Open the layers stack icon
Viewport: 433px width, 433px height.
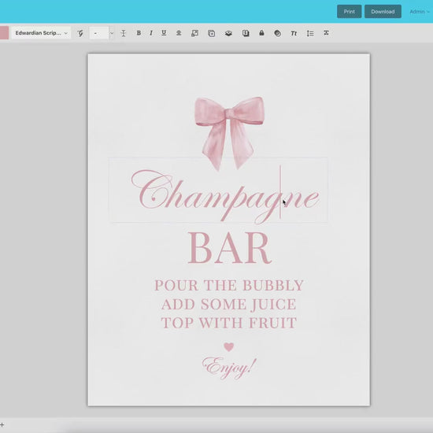pyautogui.click(x=228, y=33)
